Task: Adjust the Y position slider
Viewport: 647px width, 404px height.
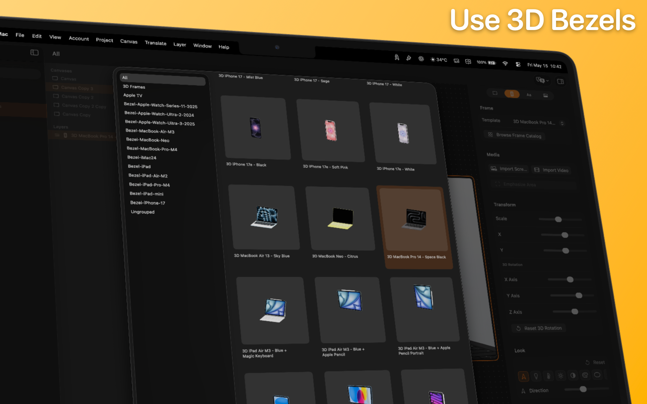Action: (x=565, y=251)
